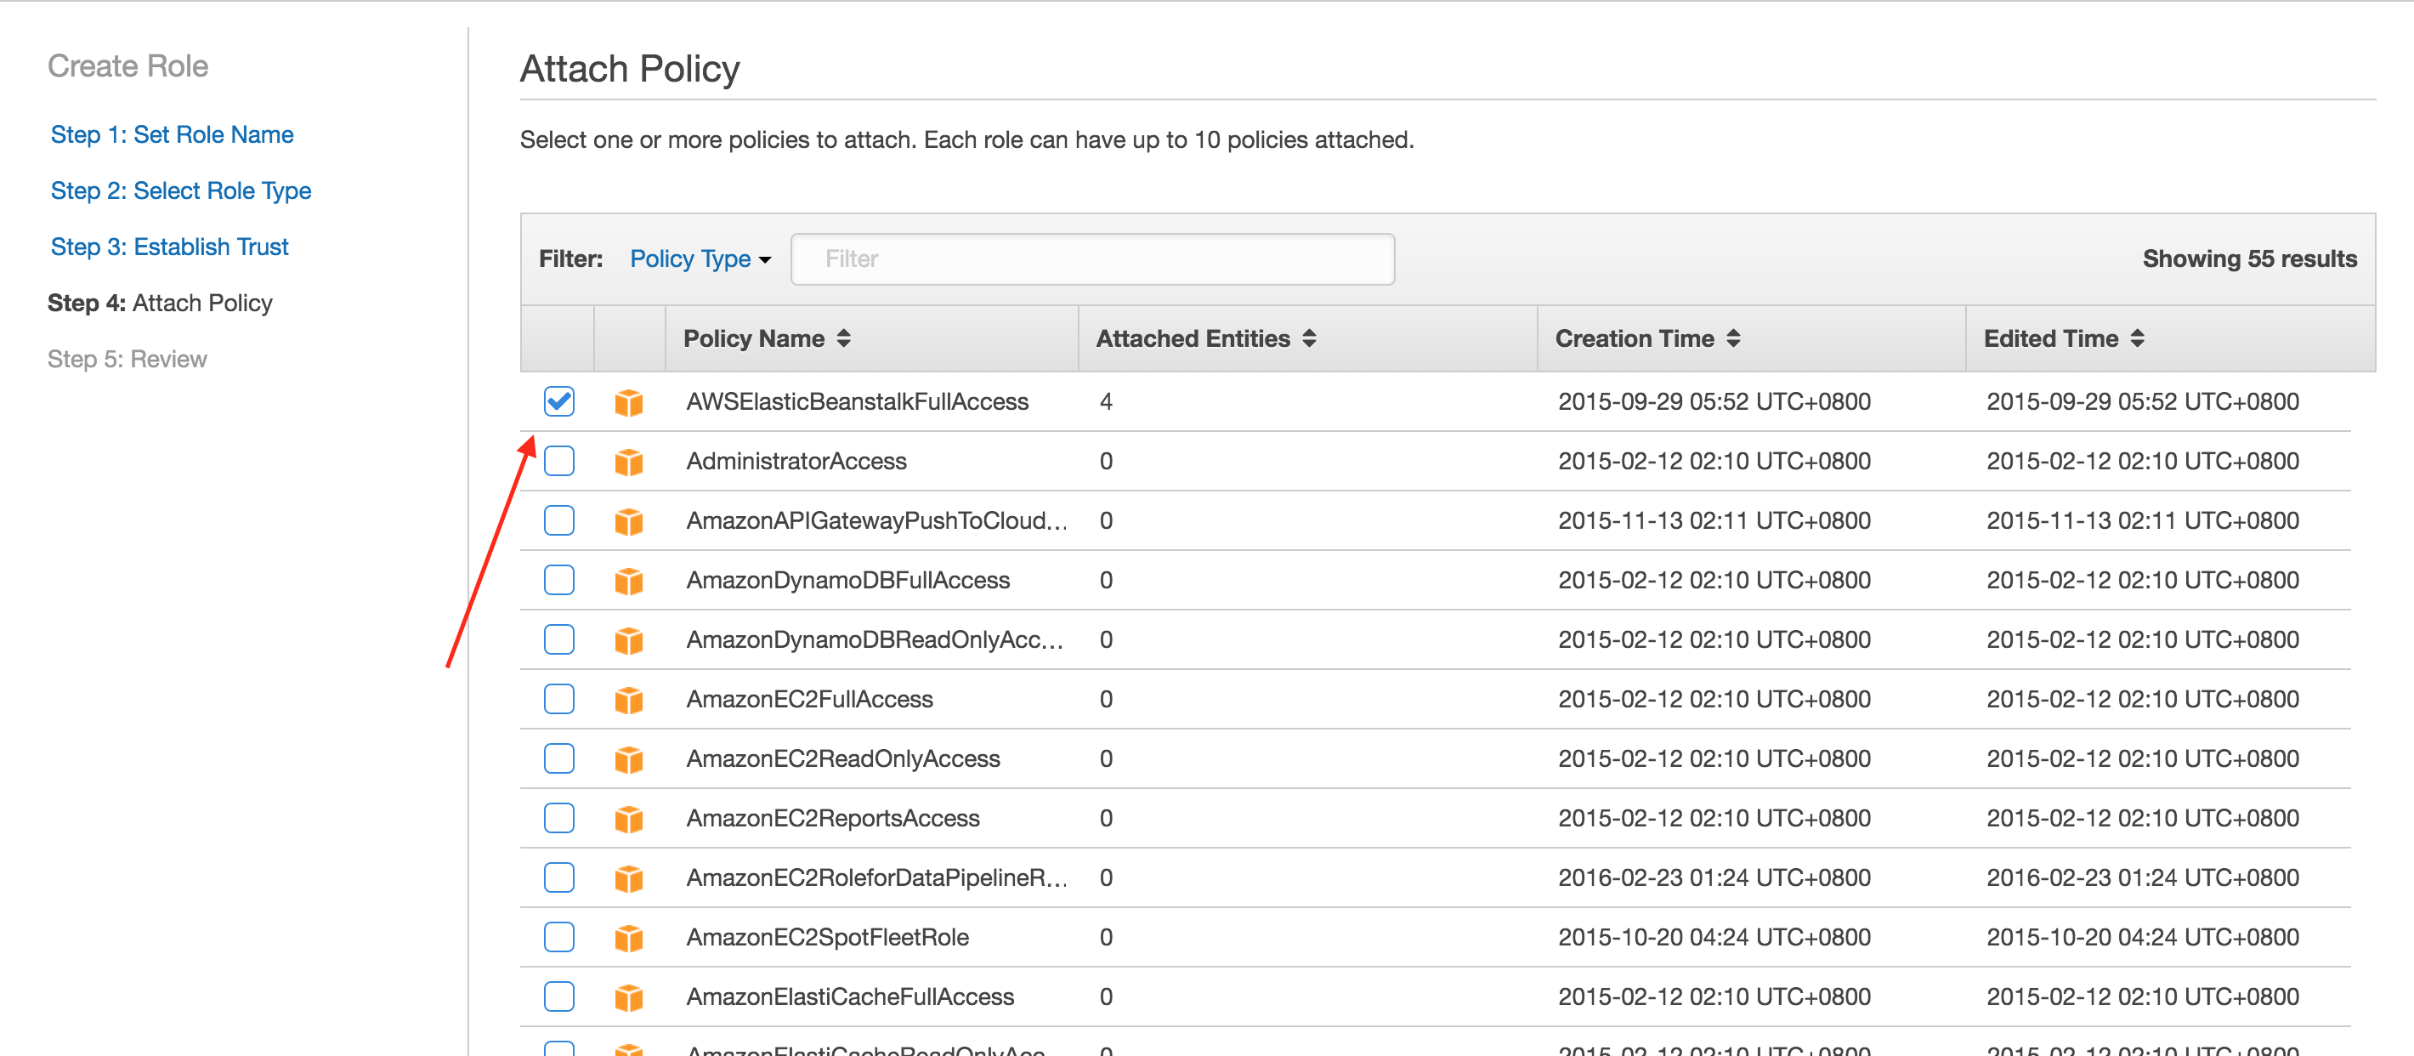Image resolution: width=2414 pixels, height=1056 pixels.
Task: Check the AdministratorAccess checkbox
Action: point(559,461)
